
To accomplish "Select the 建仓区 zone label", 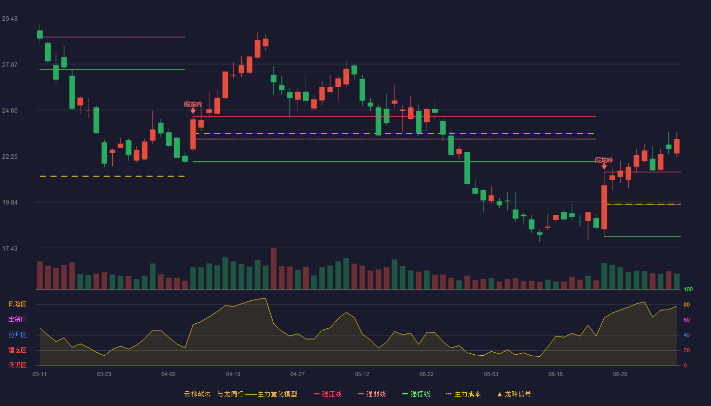I will pyautogui.click(x=17, y=350).
